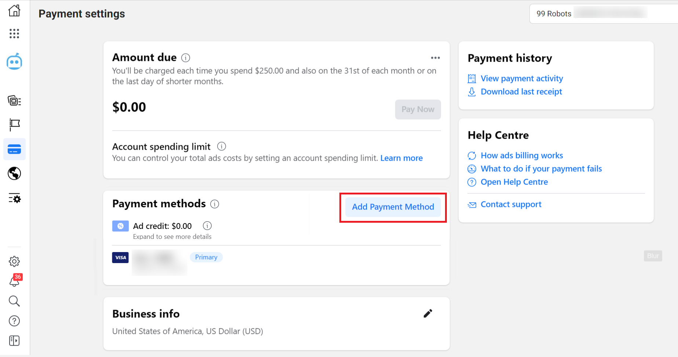This screenshot has height=357, width=678.
Task: Click the Amount due info tooltip circle
Action: click(x=186, y=58)
